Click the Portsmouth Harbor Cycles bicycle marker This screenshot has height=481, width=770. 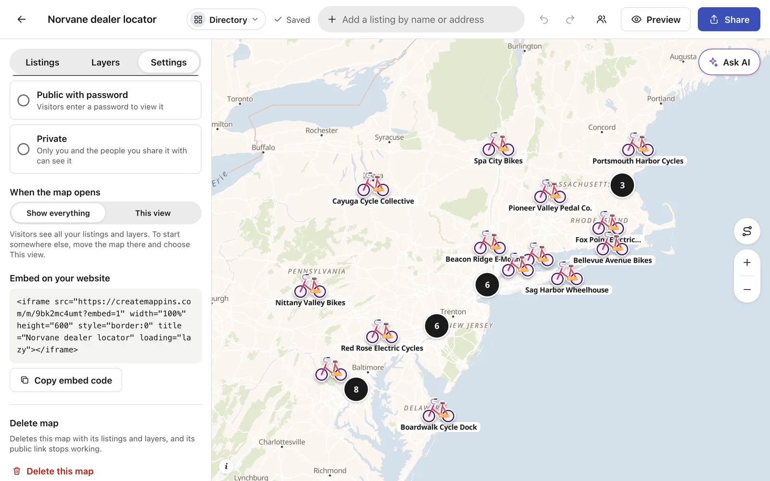tap(638, 144)
